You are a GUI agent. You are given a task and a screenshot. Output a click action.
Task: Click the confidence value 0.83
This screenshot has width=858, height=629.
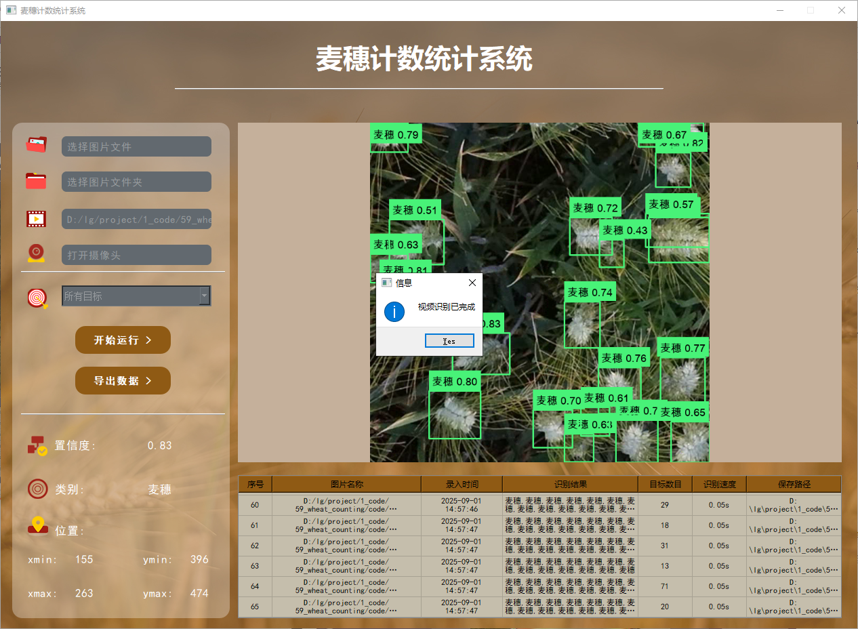point(160,445)
